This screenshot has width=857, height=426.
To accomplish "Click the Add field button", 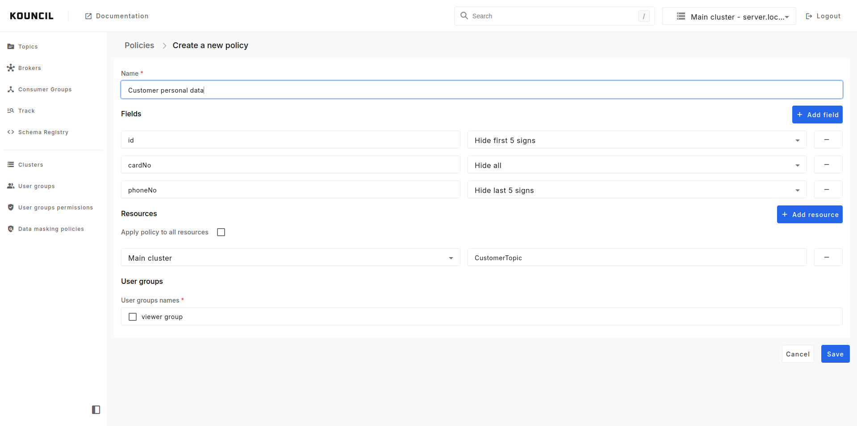I will click(817, 115).
